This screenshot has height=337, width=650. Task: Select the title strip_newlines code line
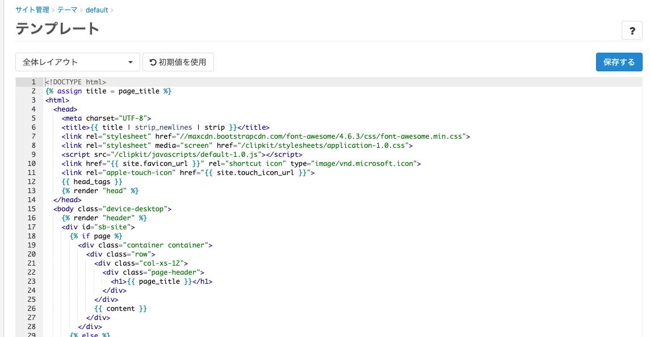[x=165, y=127]
